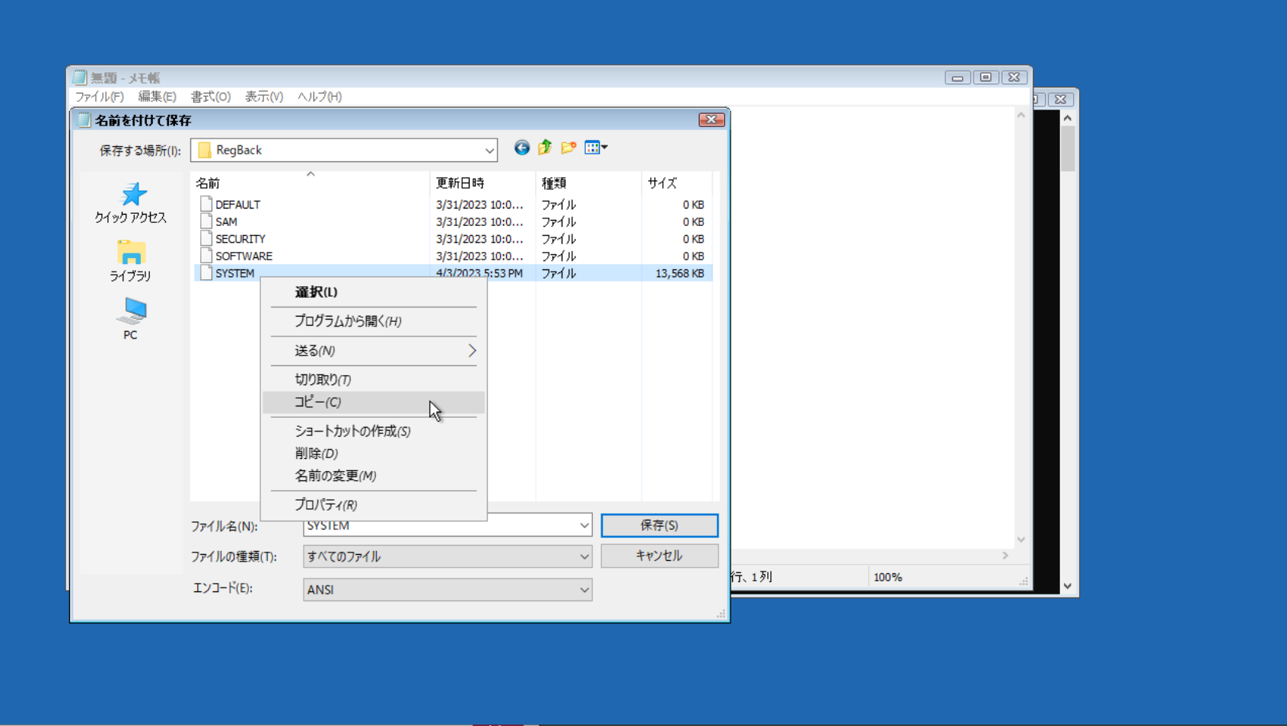Screen dimensions: 1287x726
Task: Choose ショートカットの作成(S) in context menu
Action: (x=374, y=431)
